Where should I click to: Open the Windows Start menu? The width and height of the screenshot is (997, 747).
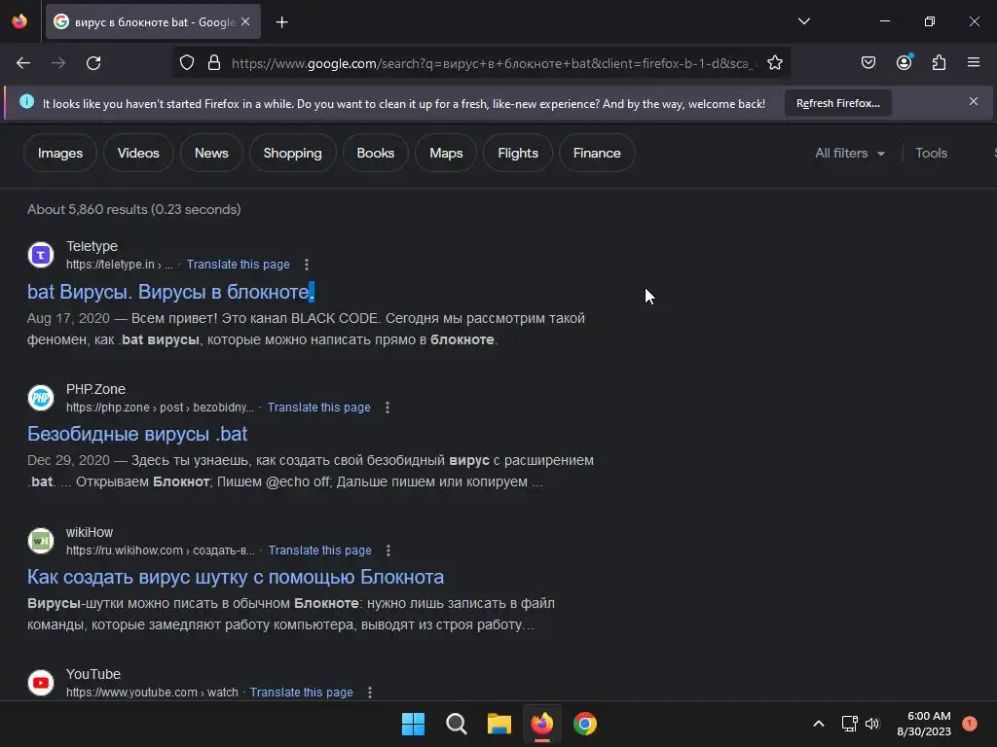point(413,724)
